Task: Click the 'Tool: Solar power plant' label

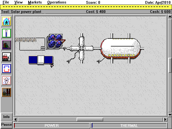Action: coord(21,12)
